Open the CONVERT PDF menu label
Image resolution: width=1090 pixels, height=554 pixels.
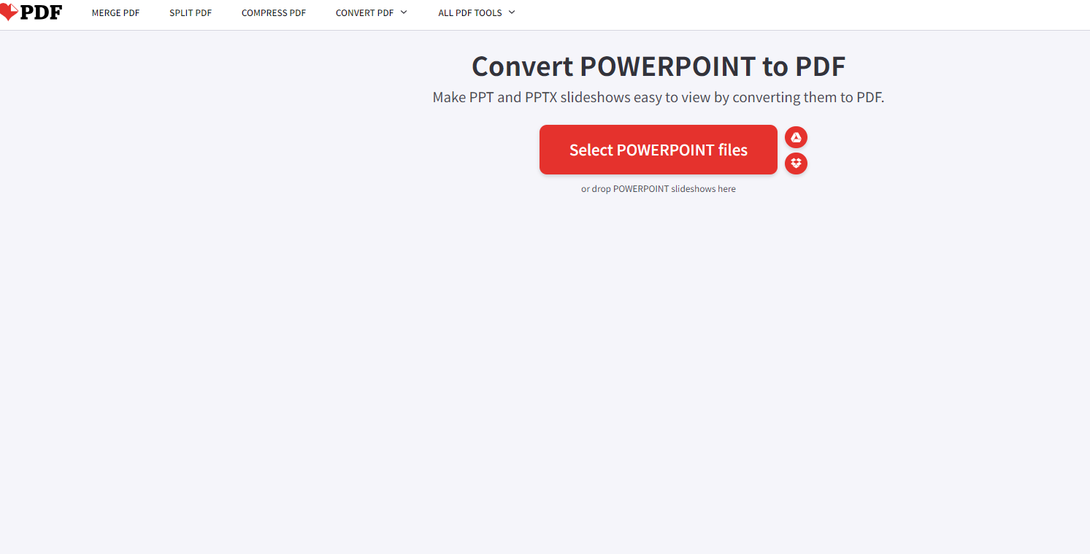(364, 13)
